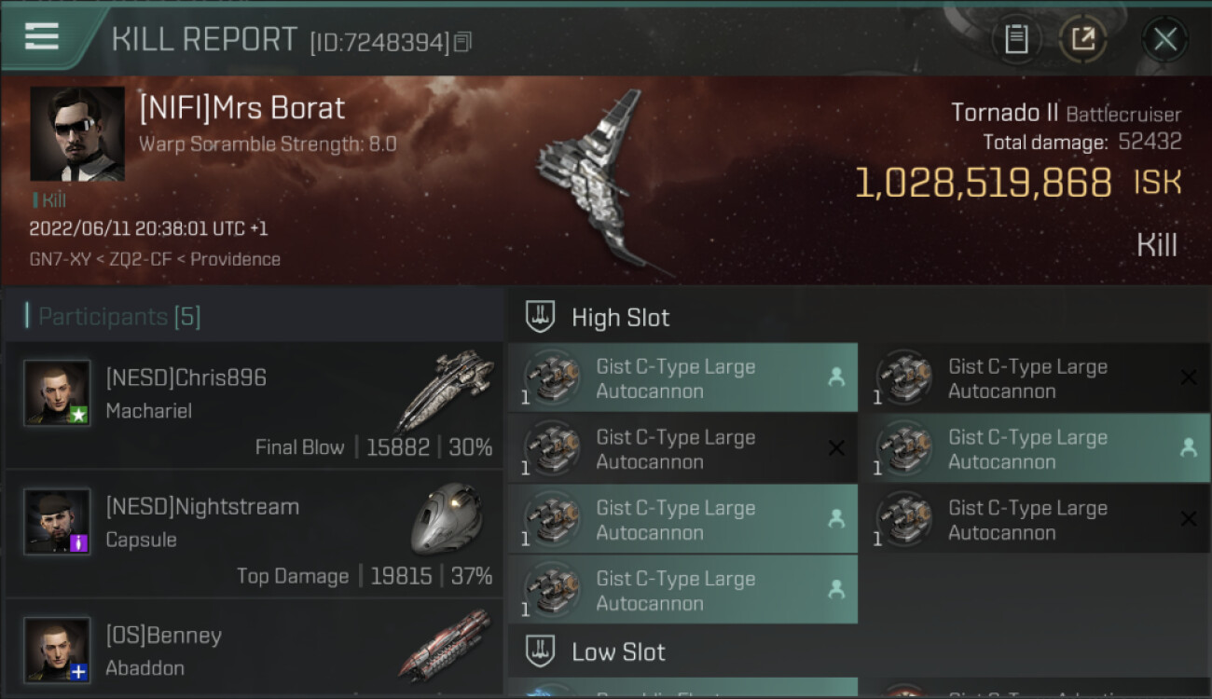Image resolution: width=1212 pixels, height=699 pixels.
Task: Select Benney's Abaddon ship icon
Action: click(445, 644)
